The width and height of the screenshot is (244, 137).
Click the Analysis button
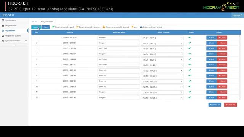(x=36, y=27)
